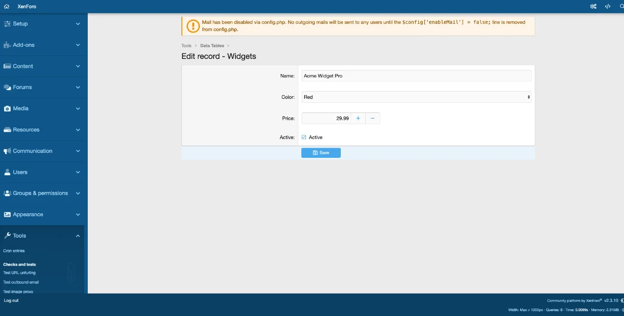Increase Price with the plus button

tap(358, 118)
